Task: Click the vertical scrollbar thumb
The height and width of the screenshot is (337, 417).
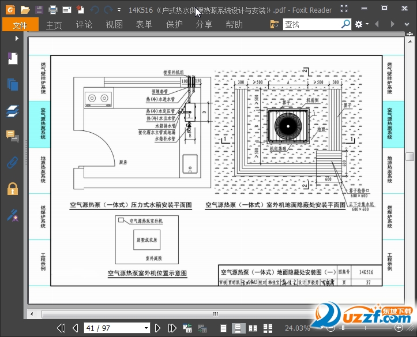Action: pyautogui.click(x=410, y=156)
